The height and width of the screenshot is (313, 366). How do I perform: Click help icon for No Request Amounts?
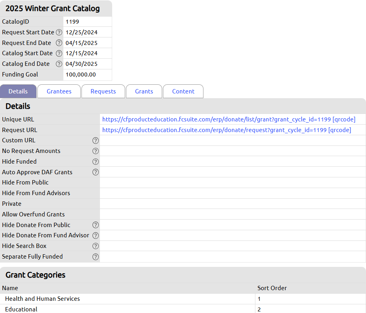click(96, 151)
